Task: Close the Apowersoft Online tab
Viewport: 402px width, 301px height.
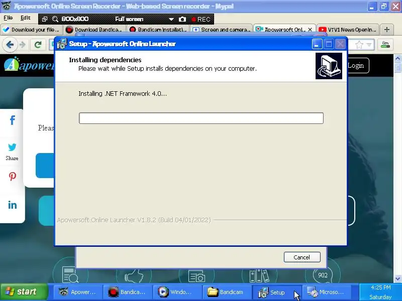Action: (x=310, y=30)
